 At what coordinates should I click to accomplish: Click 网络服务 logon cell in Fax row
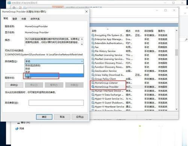[163, 47]
